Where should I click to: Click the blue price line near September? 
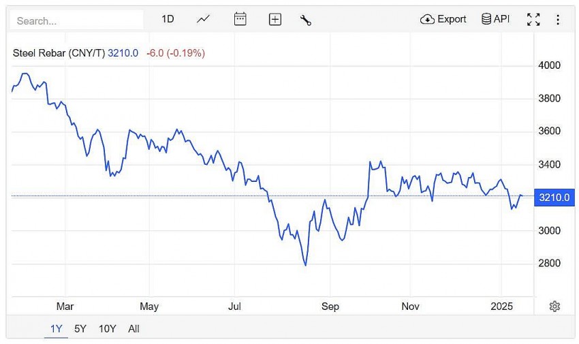pos(330,210)
